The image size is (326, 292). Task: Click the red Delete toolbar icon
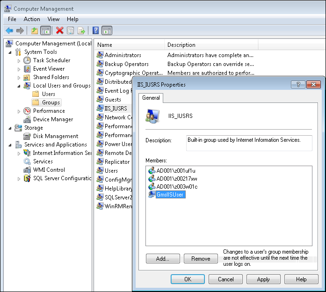(59, 31)
